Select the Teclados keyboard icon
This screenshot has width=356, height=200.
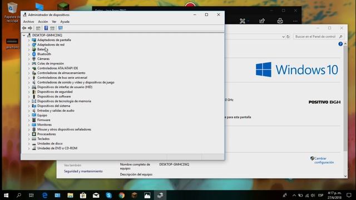coord(34,139)
